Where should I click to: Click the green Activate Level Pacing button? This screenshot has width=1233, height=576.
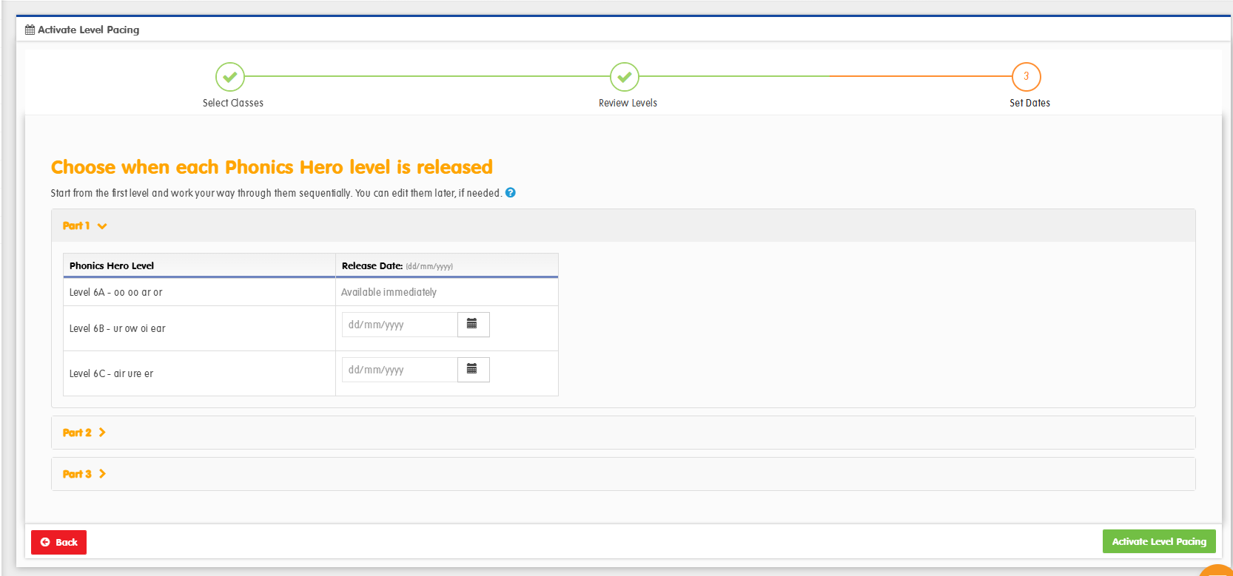tap(1159, 541)
